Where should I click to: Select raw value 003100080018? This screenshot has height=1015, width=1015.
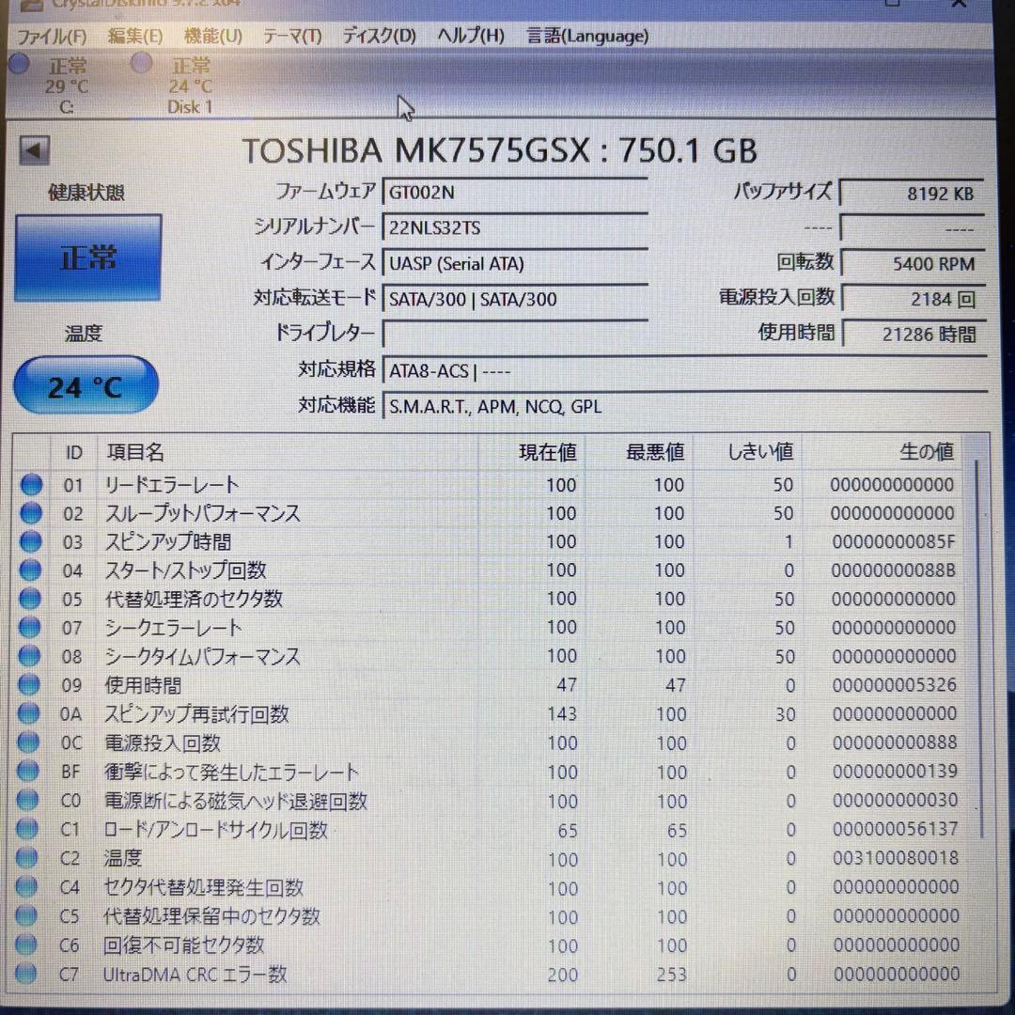tap(896, 858)
